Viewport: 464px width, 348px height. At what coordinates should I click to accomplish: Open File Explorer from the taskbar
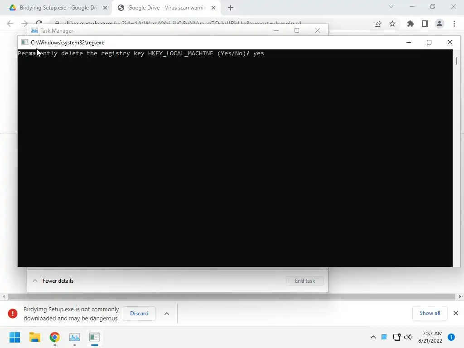34,337
